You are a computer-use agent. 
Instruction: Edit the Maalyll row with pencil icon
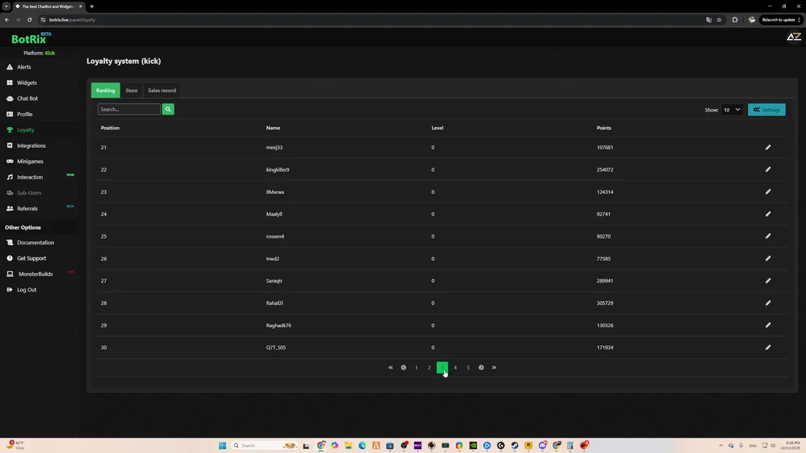(x=768, y=214)
